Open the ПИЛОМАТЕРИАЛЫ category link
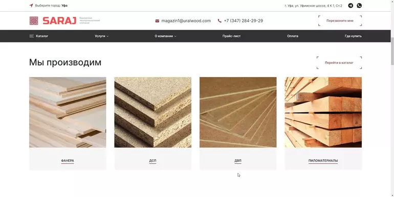Screen dimensions: 394x197 (323, 161)
